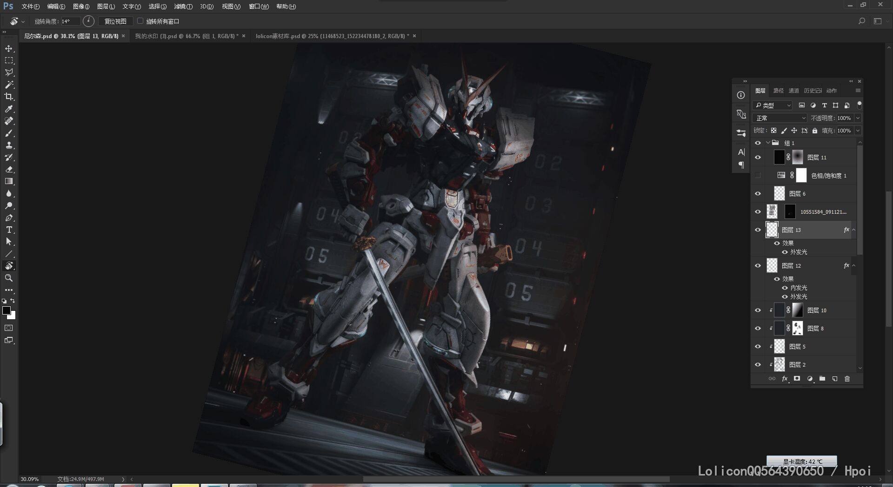The width and height of the screenshot is (893, 487).
Task: Select the Zoom tool
Action: [9, 278]
